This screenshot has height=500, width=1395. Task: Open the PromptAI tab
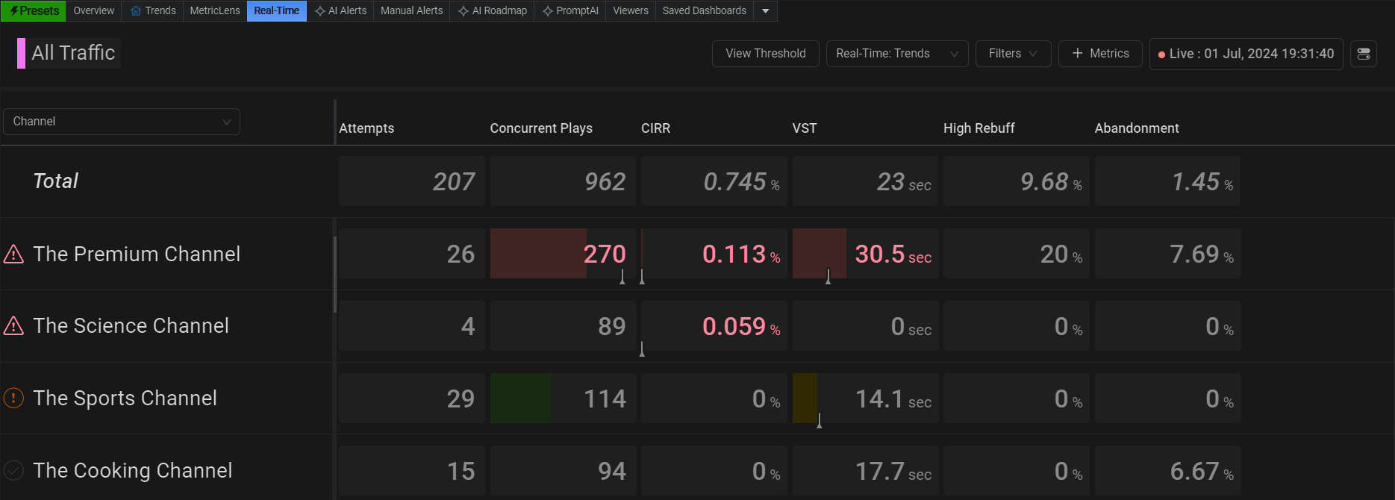click(x=570, y=11)
